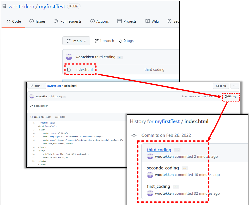
Task: Open the wootekken owner link
Action: [21, 7]
